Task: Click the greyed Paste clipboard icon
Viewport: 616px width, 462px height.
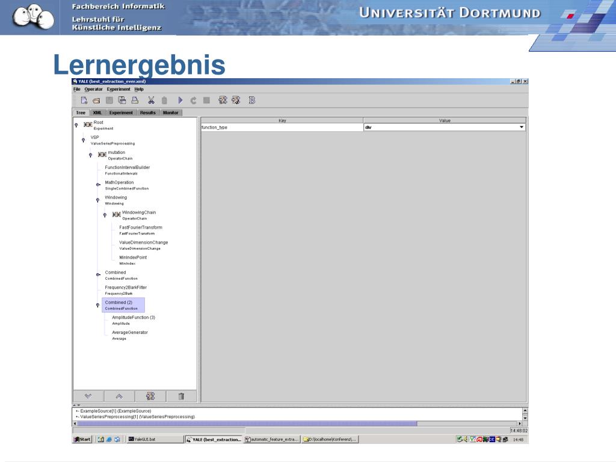Action: pos(164,100)
